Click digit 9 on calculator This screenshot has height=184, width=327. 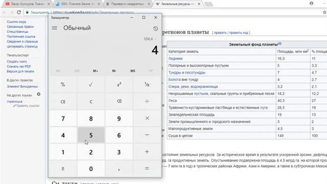click(119, 118)
